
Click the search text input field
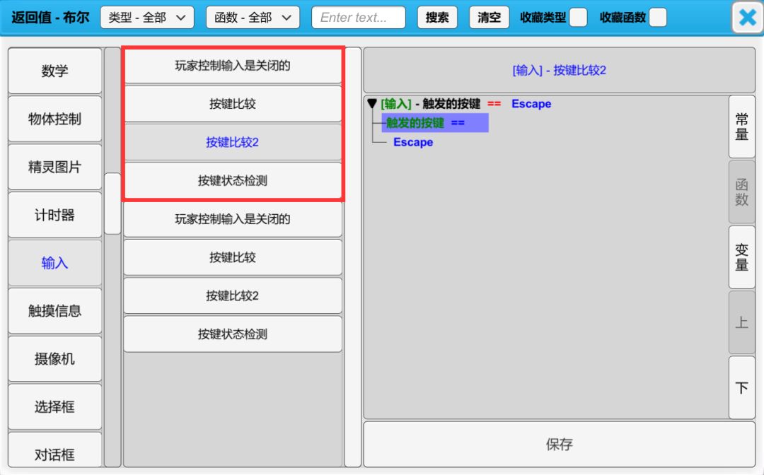click(x=359, y=18)
